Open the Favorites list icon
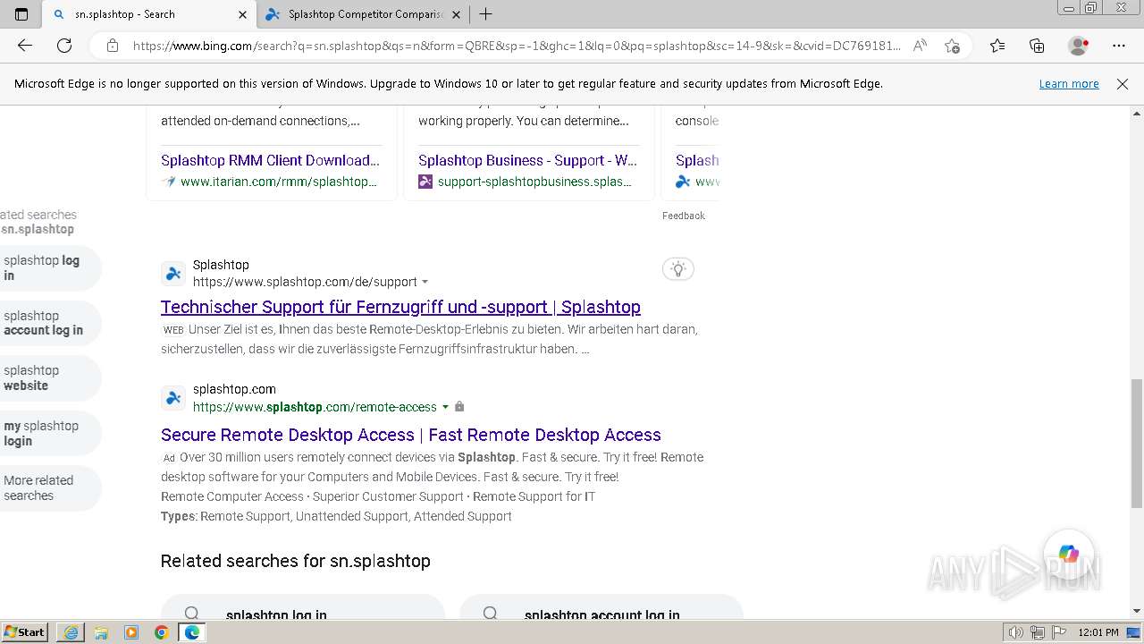 [x=997, y=46]
